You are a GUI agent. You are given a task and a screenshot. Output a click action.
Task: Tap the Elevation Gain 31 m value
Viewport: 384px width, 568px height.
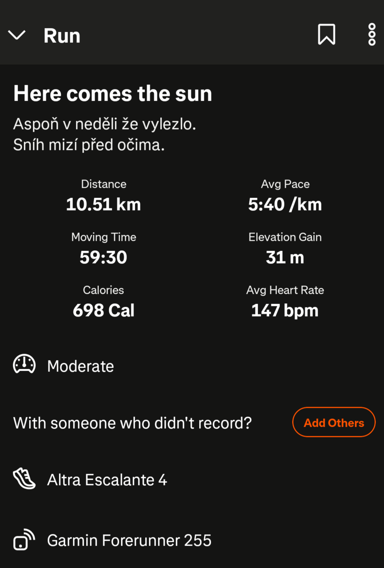point(285,257)
